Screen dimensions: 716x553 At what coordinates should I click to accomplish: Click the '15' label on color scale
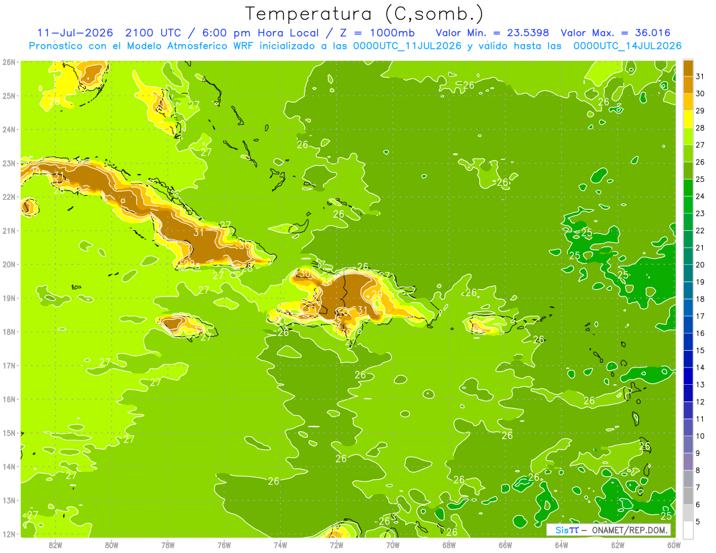coord(700,350)
